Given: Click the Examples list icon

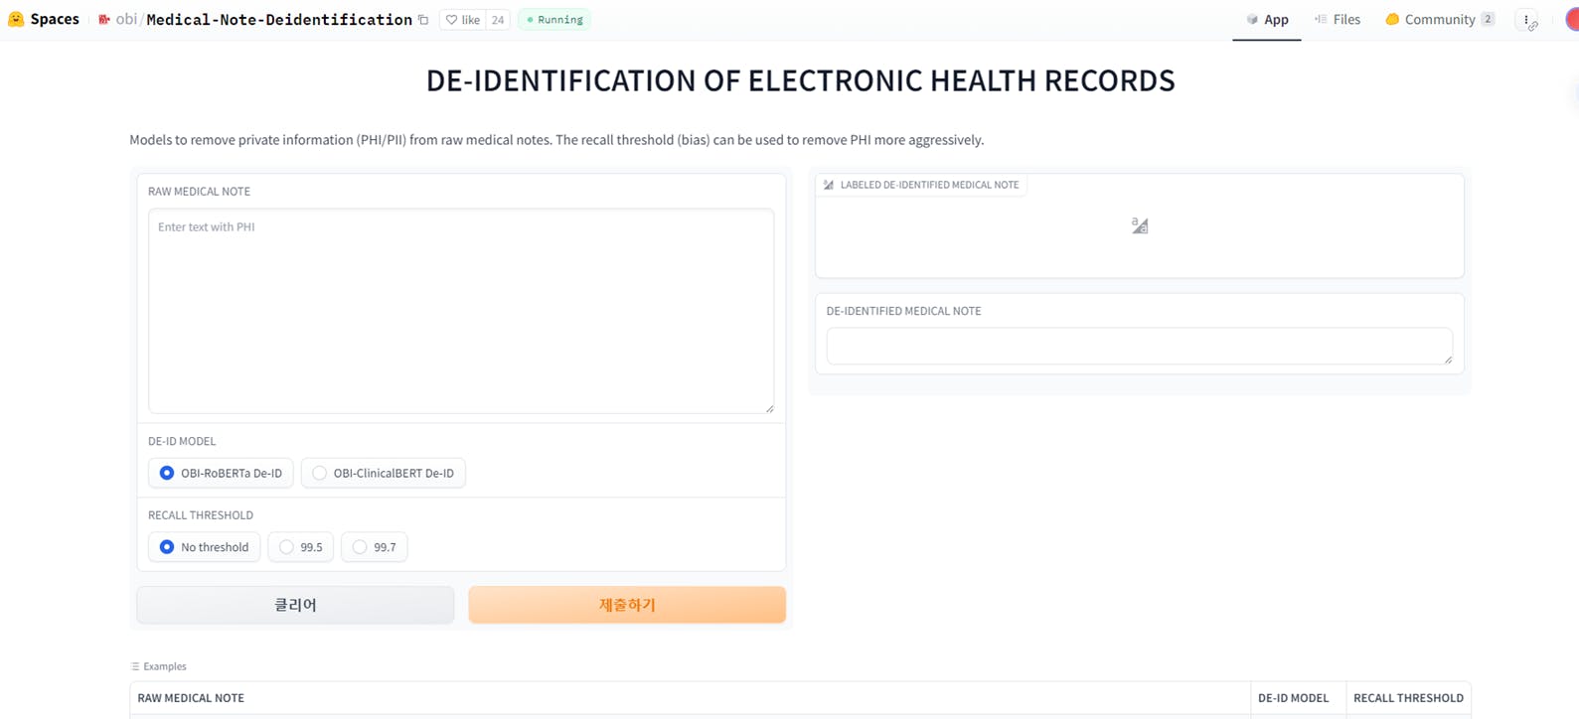Looking at the screenshot, I should pos(135,666).
